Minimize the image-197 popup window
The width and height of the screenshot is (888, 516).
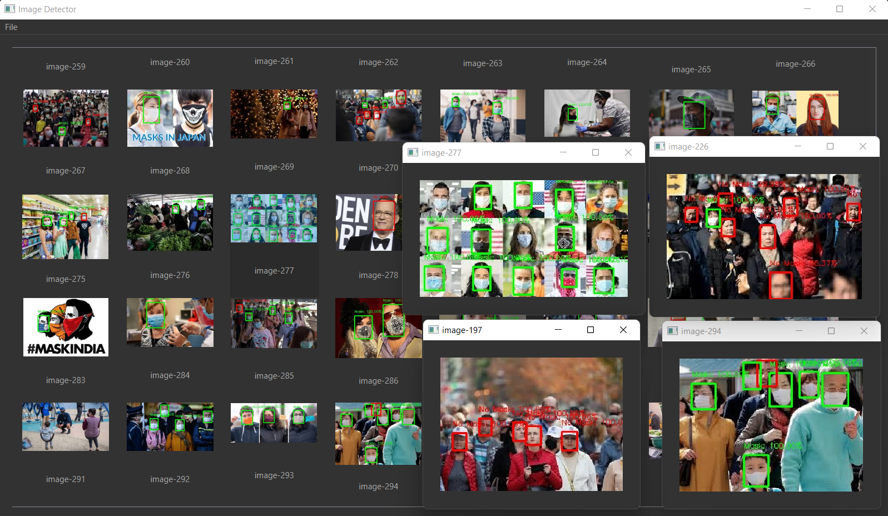[x=558, y=330]
